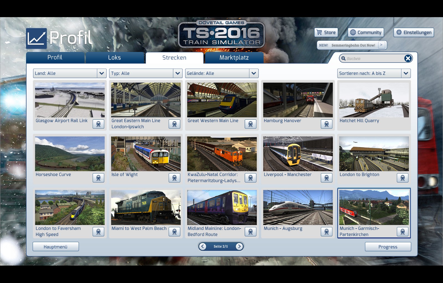Select KwaZulu-Natal Corridor thumbnail
443x283 pixels.
click(222, 154)
